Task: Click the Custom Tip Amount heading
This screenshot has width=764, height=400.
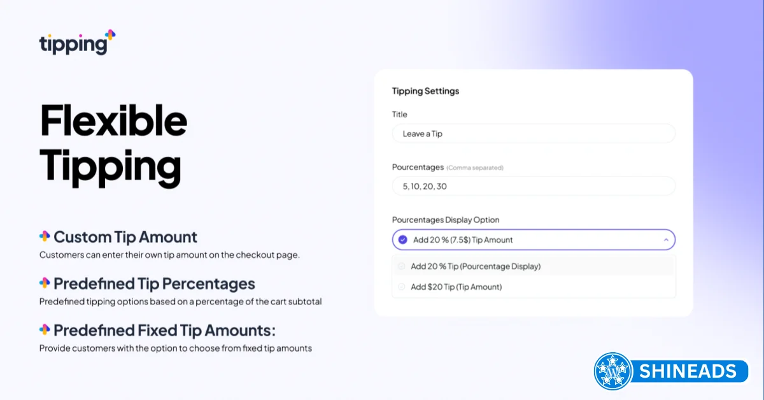Action: pos(125,237)
